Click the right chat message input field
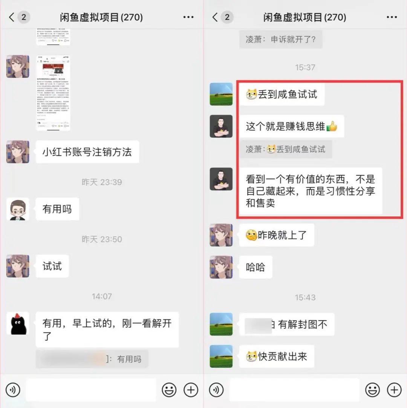 click(294, 390)
